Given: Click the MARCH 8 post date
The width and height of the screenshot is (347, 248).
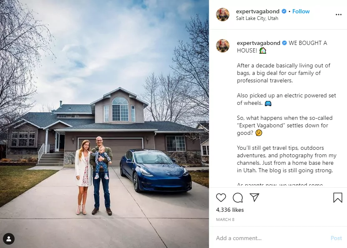Looking at the screenshot, I should click(225, 220).
